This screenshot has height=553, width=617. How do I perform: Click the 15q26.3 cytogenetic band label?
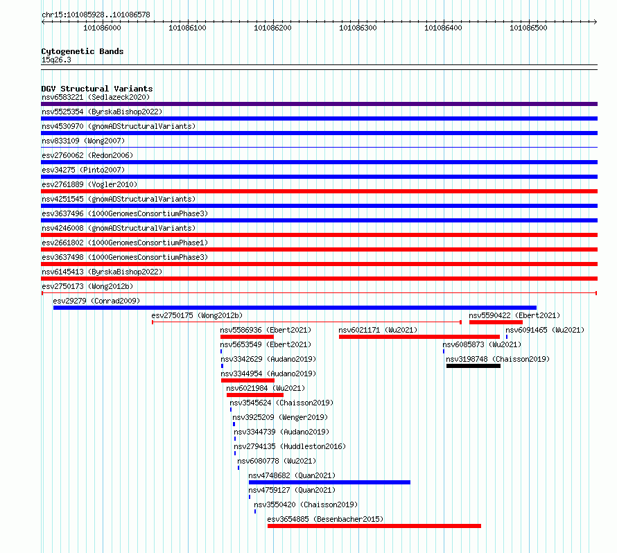point(56,60)
